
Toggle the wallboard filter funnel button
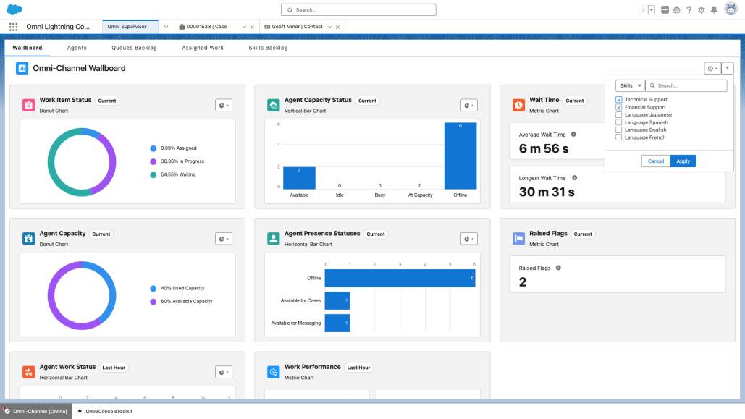pyautogui.click(x=728, y=69)
